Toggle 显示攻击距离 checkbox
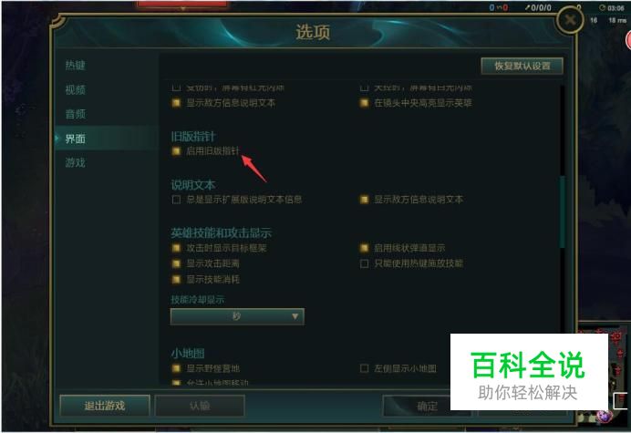Viewport: 631px width, 433px height. pyautogui.click(x=176, y=263)
